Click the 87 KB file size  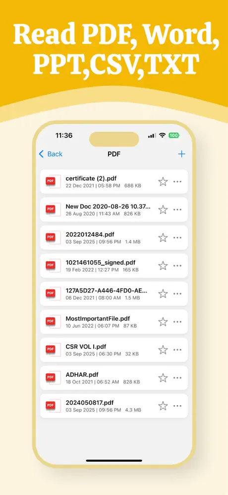point(130,326)
